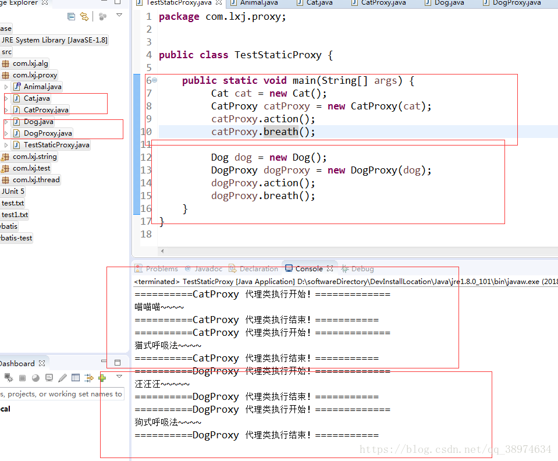Open the Javadoc view tab
Viewport: 558px width, 461px height.
203,269
